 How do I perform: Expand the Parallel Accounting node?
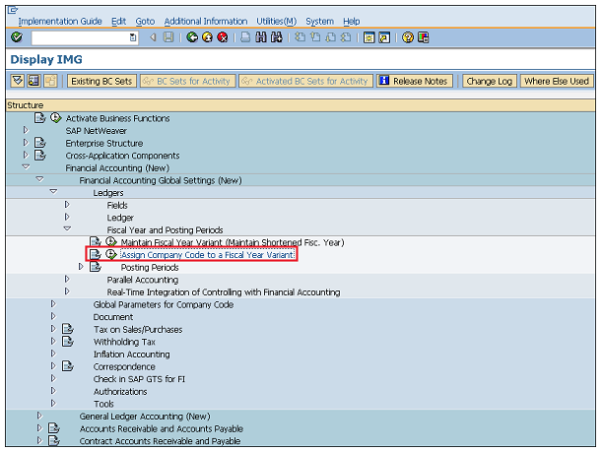[67, 280]
